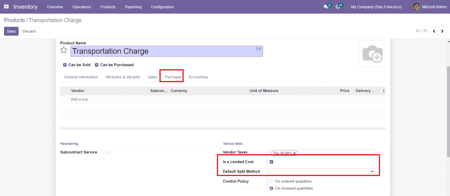This screenshot has width=450, height=196.
Task: Open the messages conversation icon
Action: 326,7
